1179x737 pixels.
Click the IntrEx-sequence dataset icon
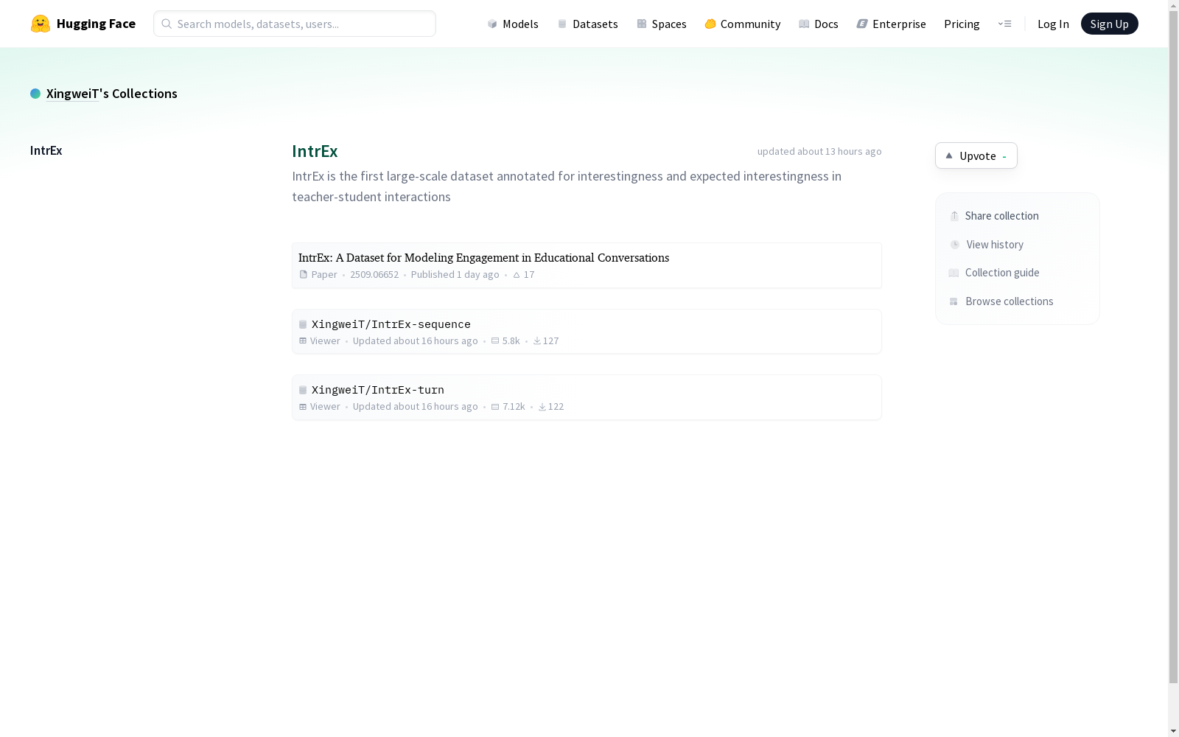tap(303, 324)
